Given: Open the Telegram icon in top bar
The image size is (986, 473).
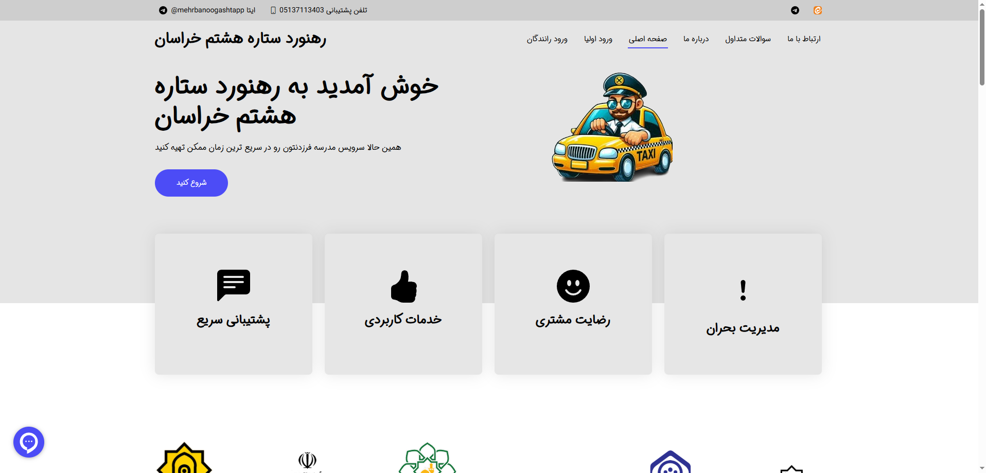Looking at the screenshot, I should pyautogui.click(x=795, y=10).
